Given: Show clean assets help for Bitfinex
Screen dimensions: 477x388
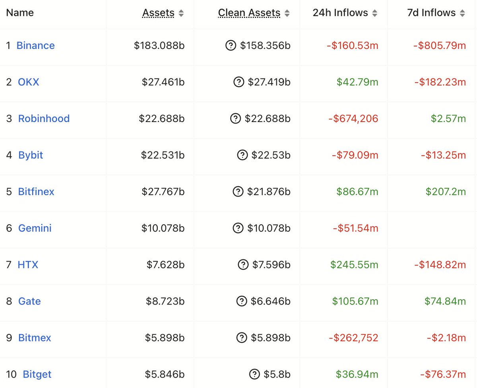Looking at the screenshot, I should pyautogui.click(x=238, y=192).
